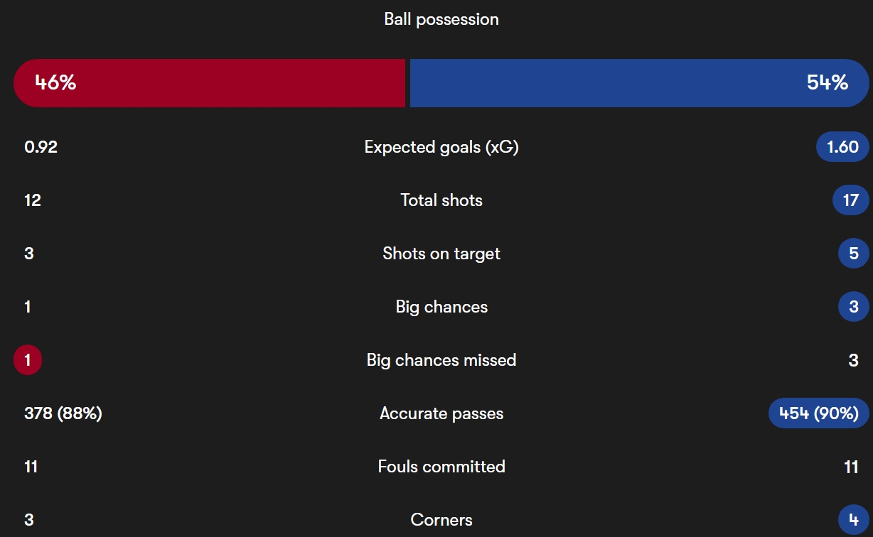Click the Shots on target label
873x537 pixels.
(x=441, y=254)
